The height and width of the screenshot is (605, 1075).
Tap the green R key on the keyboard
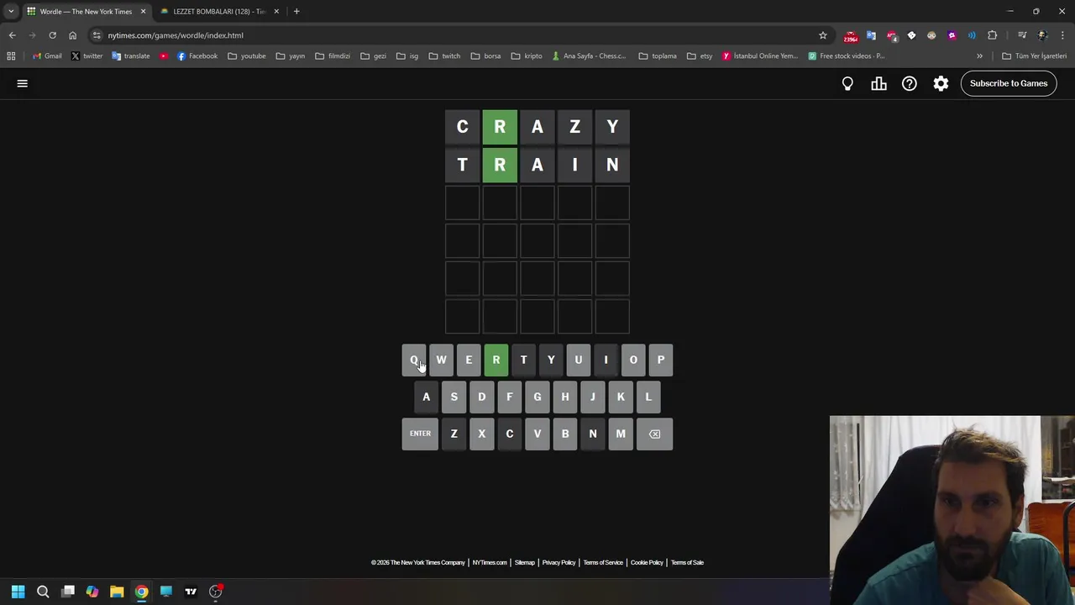click(x=496, y=360)
